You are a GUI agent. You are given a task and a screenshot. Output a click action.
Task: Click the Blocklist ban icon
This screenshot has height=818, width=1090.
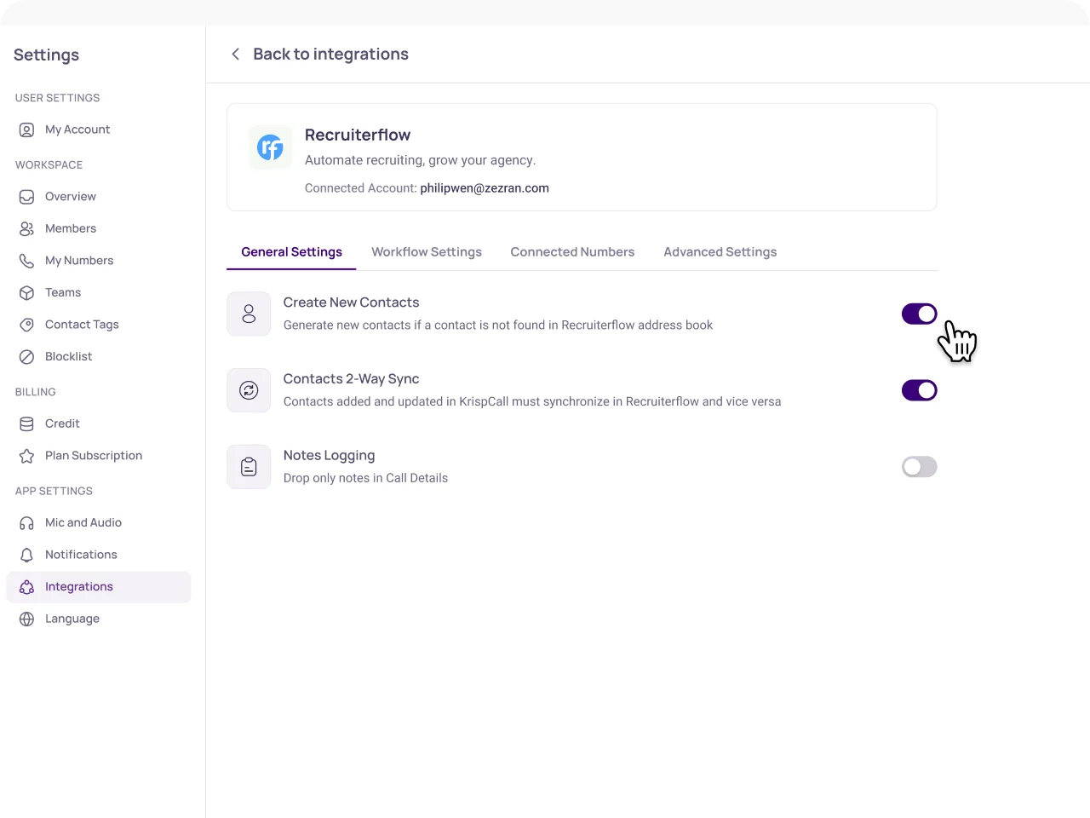26,357
